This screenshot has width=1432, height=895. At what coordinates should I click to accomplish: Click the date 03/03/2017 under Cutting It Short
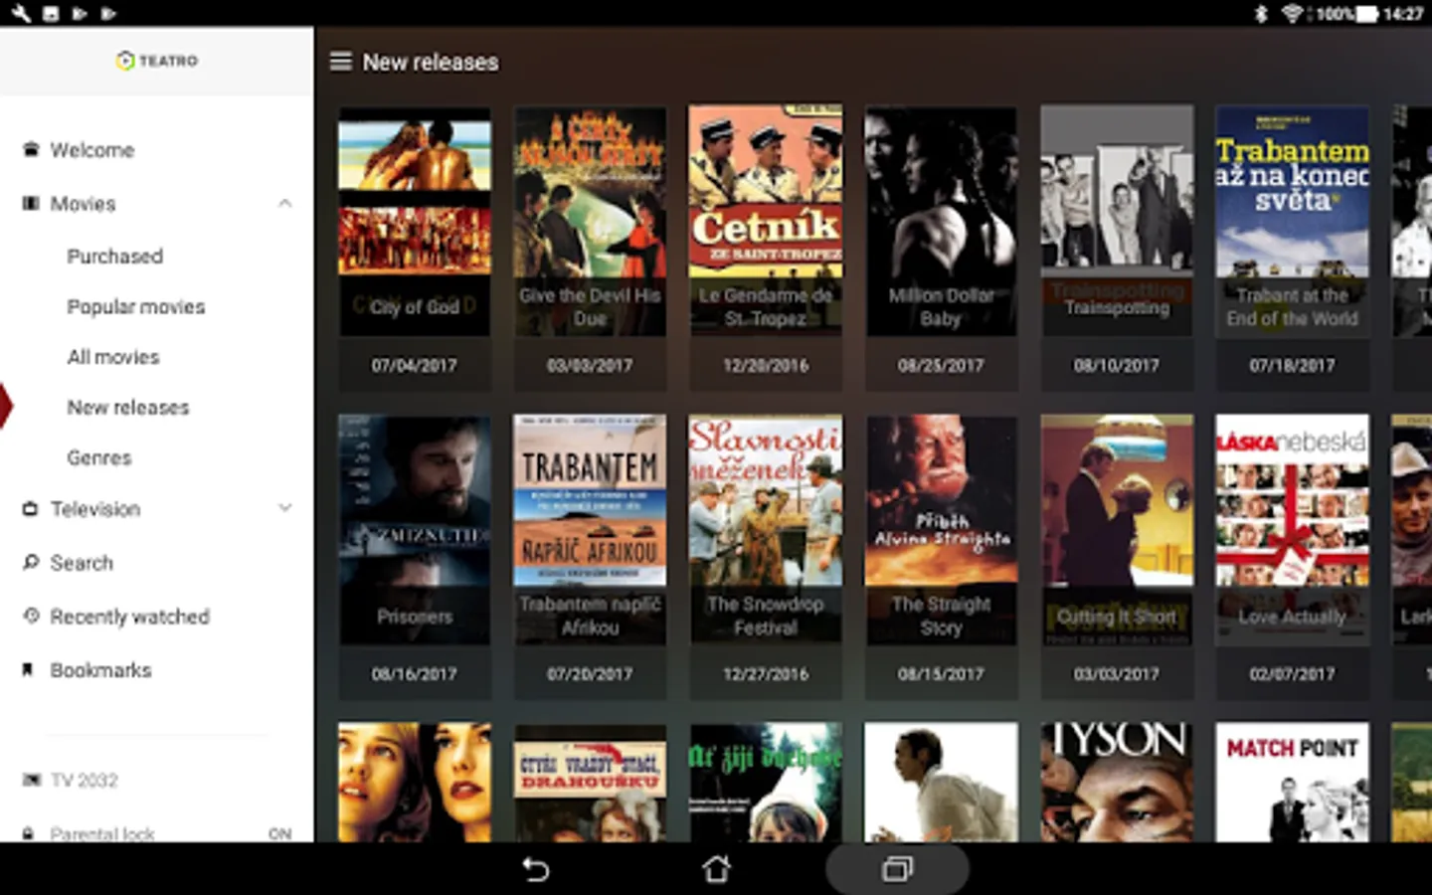(x=1117, y=673)
